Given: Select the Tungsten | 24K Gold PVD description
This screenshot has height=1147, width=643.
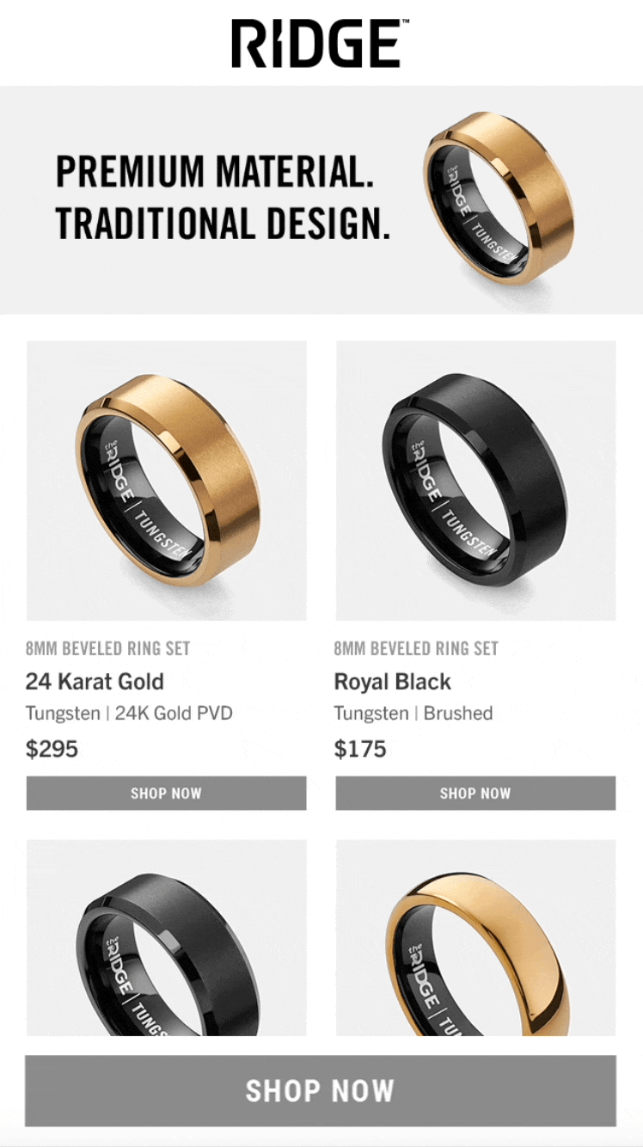Looking at the screenshot, I should (x=129, y=714).
